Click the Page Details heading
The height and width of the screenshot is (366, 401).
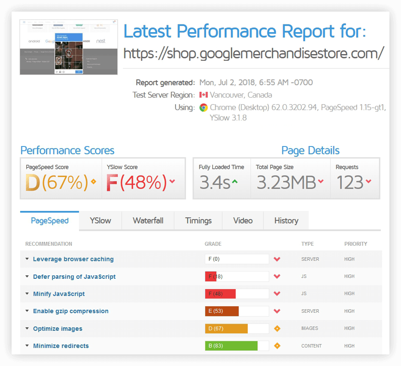(310, 150)
